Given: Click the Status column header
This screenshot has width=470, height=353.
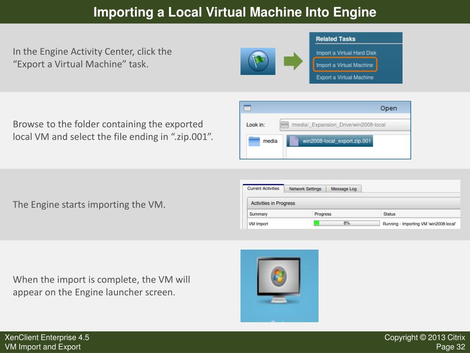Looking at the screenshot, I should (x=421, y=214).
